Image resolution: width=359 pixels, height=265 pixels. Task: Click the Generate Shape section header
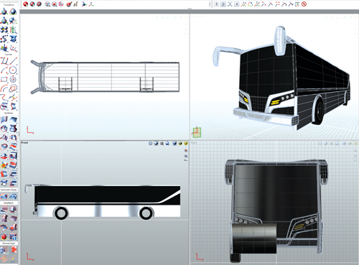click(9, 190)
